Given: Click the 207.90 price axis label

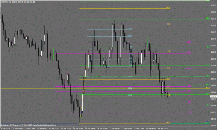Looking at the screenshot, I should tap(214, 105).
